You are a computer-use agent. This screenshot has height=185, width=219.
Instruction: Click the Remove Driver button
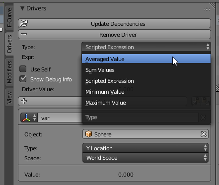(x=114, y=34)
